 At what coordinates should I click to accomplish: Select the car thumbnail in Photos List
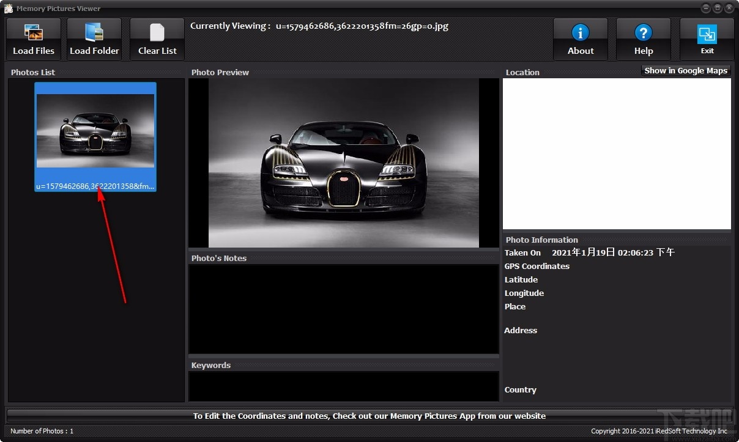(95, 131)
